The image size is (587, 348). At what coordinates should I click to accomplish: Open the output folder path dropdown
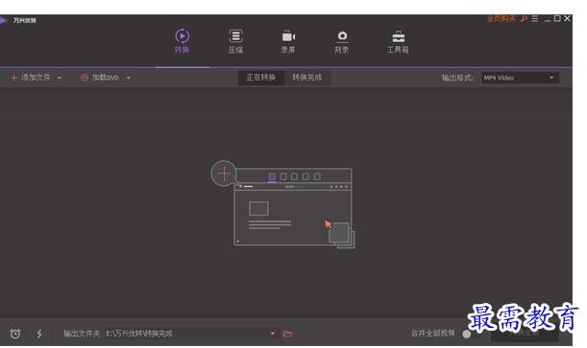click(273, 334)
